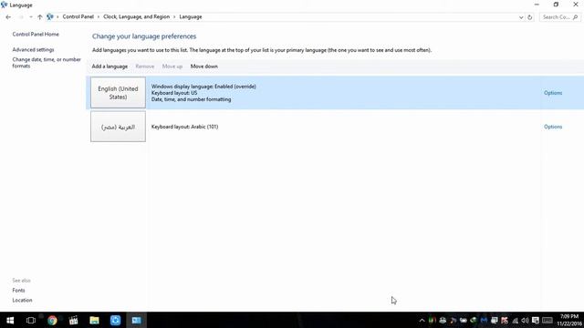Screen dimensions: 584x328
Task: Launch Google Chrome from the taskbar
Action: (52, 320)
